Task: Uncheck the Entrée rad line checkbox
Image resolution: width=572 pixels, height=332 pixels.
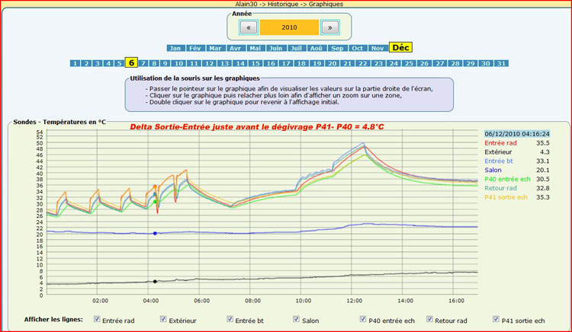Action: point(97,320)
